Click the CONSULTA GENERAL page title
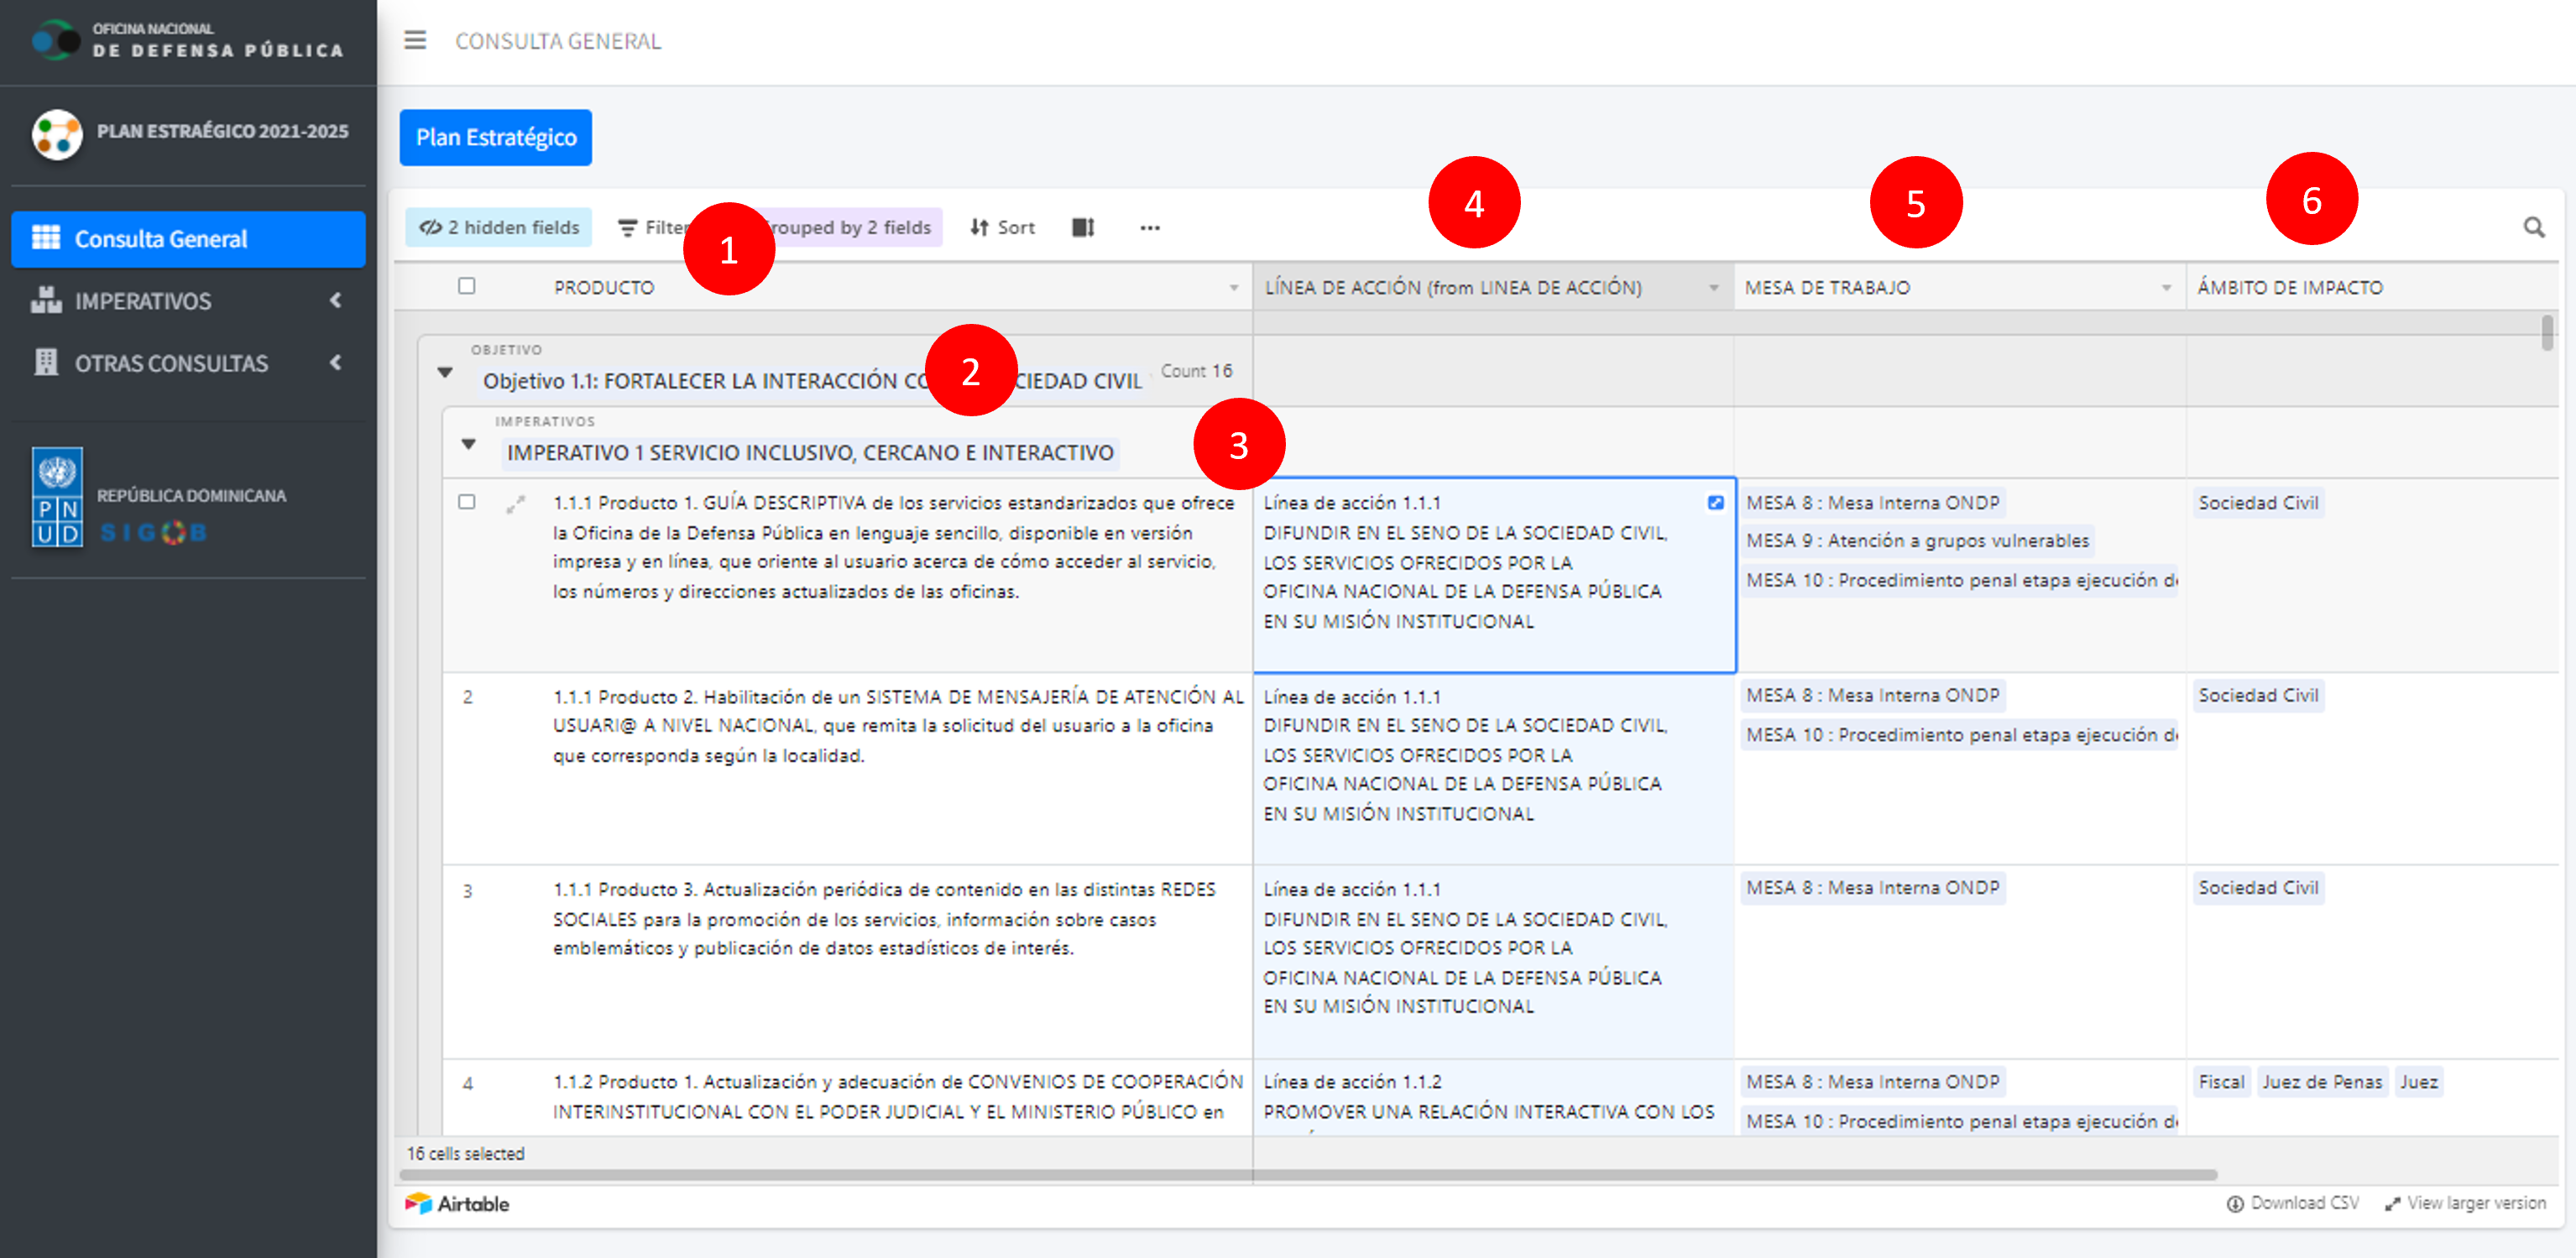The height and width of the screenshot is (1258, 2576). [558, 41]
